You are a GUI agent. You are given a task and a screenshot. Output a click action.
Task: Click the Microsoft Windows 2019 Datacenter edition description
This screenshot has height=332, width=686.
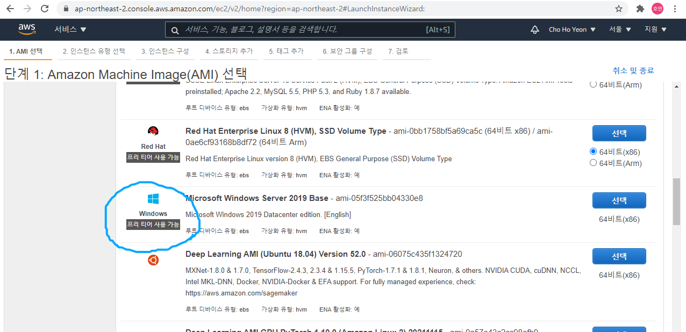click(268, 214)
